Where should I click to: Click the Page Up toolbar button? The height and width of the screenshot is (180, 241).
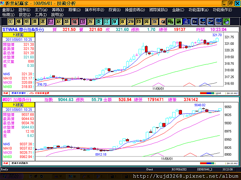[202, 22]
